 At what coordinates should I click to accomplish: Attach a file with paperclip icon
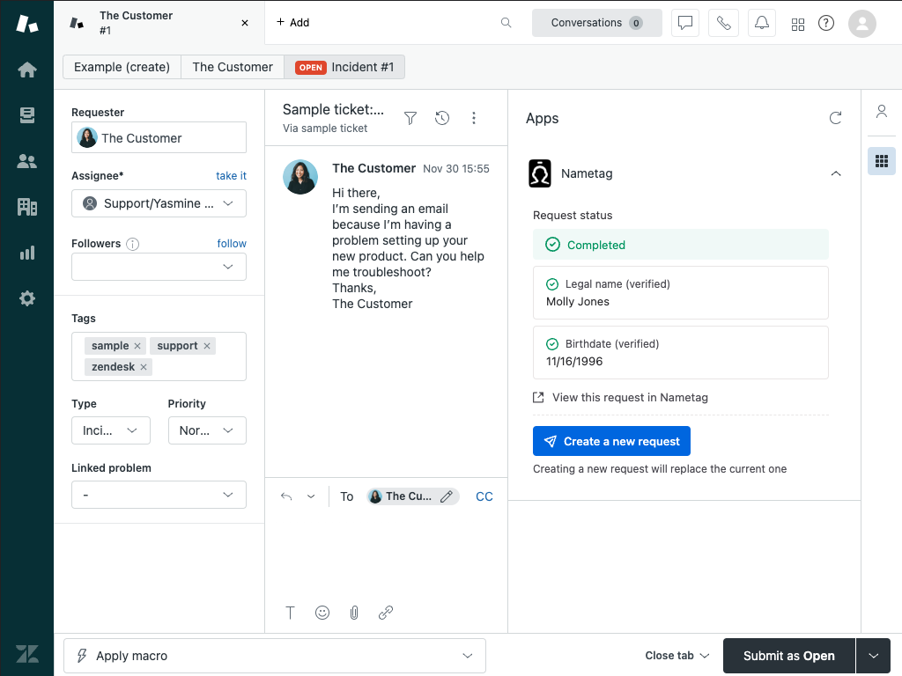pos(354,613)
